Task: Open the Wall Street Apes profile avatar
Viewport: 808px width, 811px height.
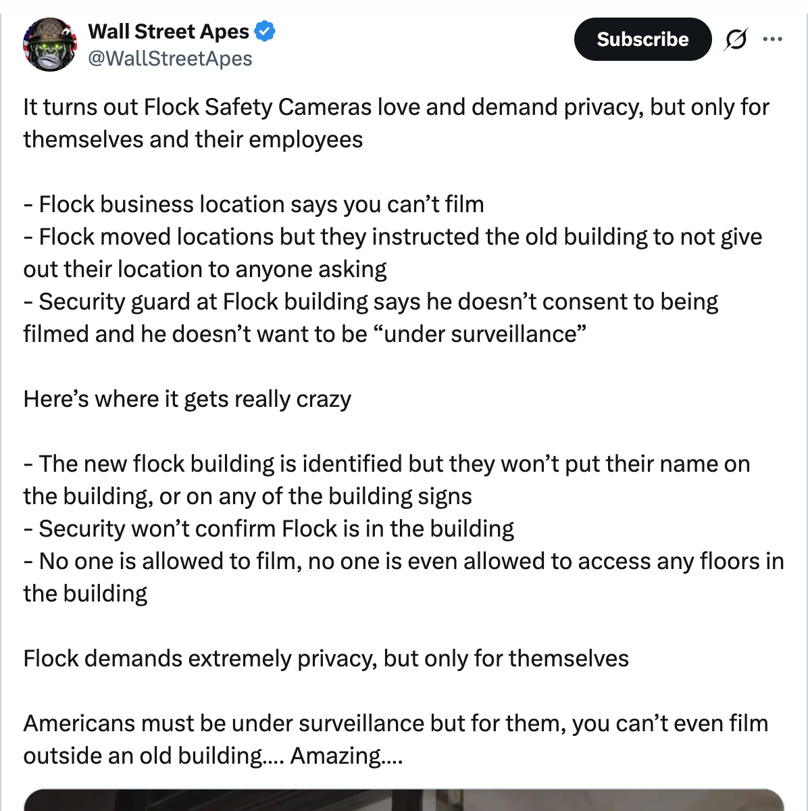Action: (x=50, y=45)
